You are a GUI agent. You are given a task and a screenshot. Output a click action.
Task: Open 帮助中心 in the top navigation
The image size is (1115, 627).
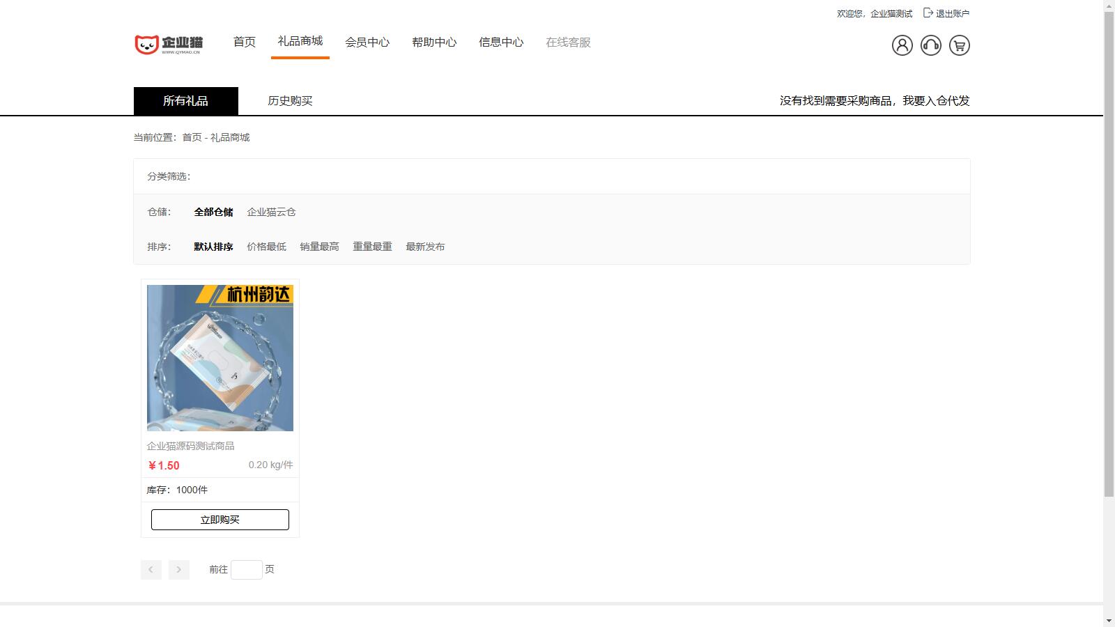click(x=434, y=42)
